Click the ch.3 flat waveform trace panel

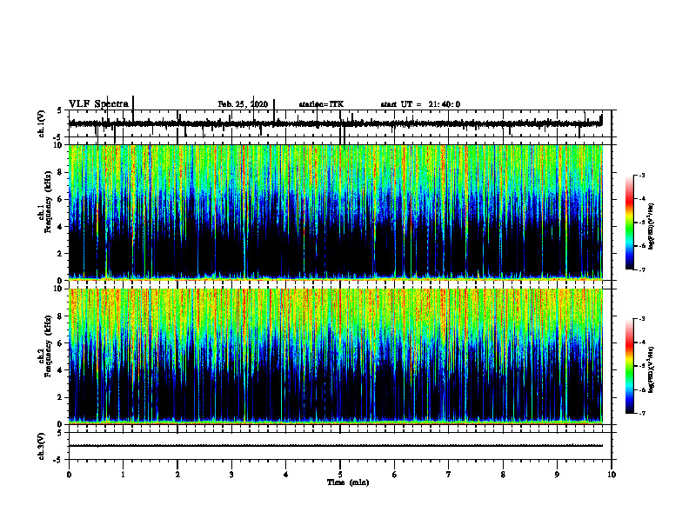[x=340, y=446]
